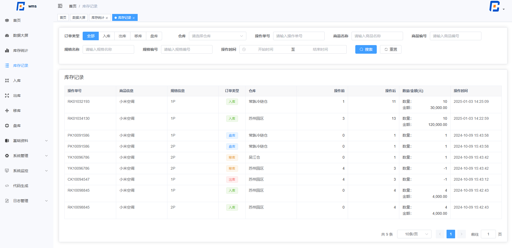Open the user avatar menu at top right

click(x=496, y=6)
